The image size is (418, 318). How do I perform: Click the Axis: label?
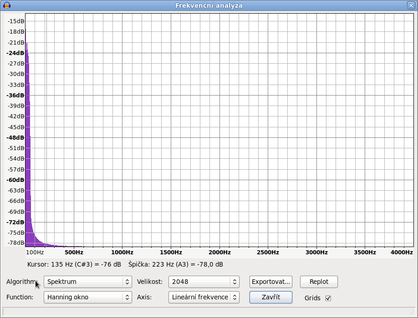(x=144, y=297)
